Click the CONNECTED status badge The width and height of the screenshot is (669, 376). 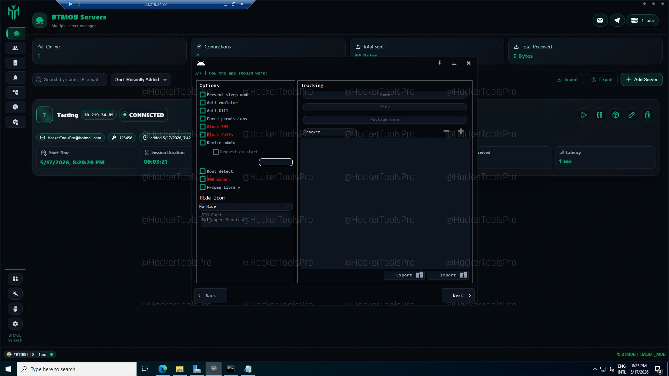[144, 115]
